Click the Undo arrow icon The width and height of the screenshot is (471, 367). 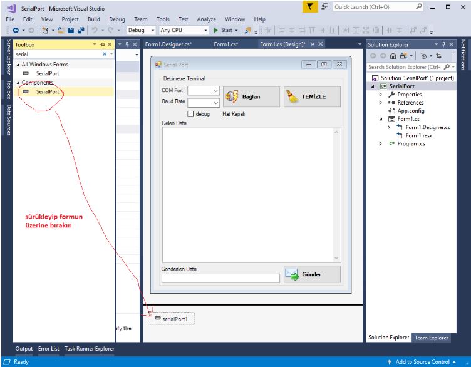pyautogui.click(x=95, y=30)
